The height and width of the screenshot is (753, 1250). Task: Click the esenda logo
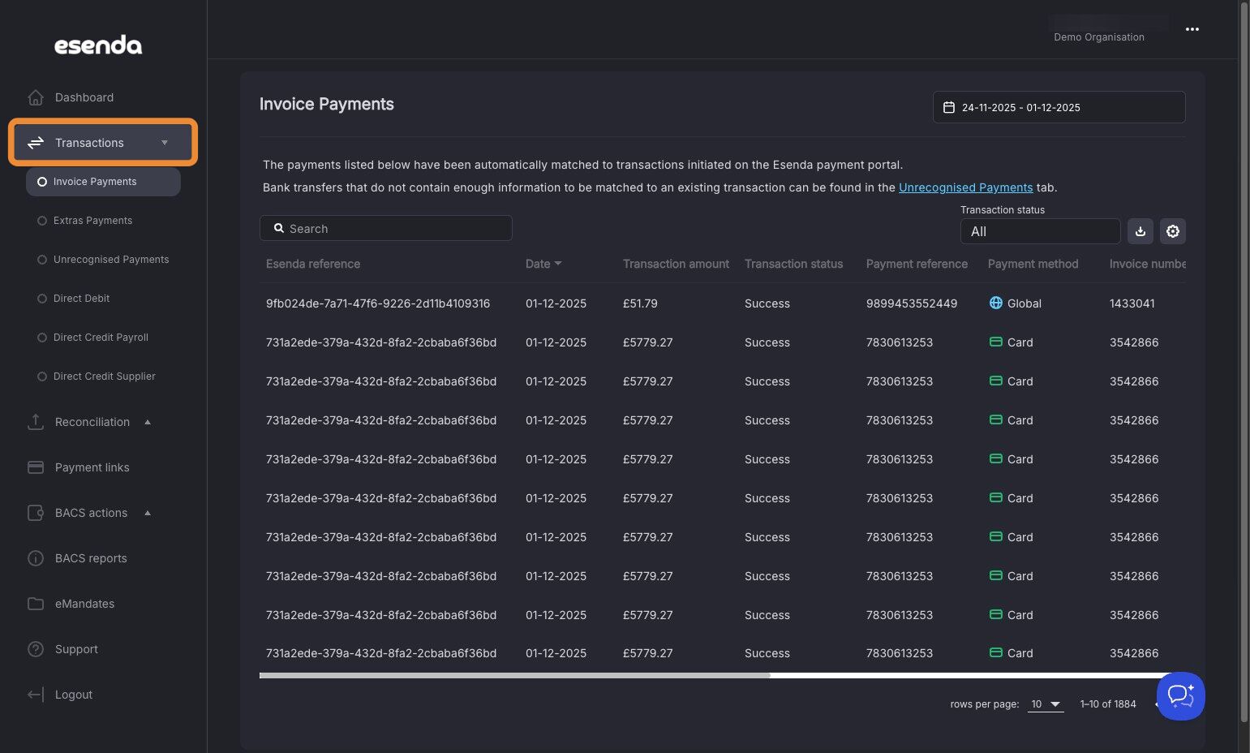tap(98, 45)
